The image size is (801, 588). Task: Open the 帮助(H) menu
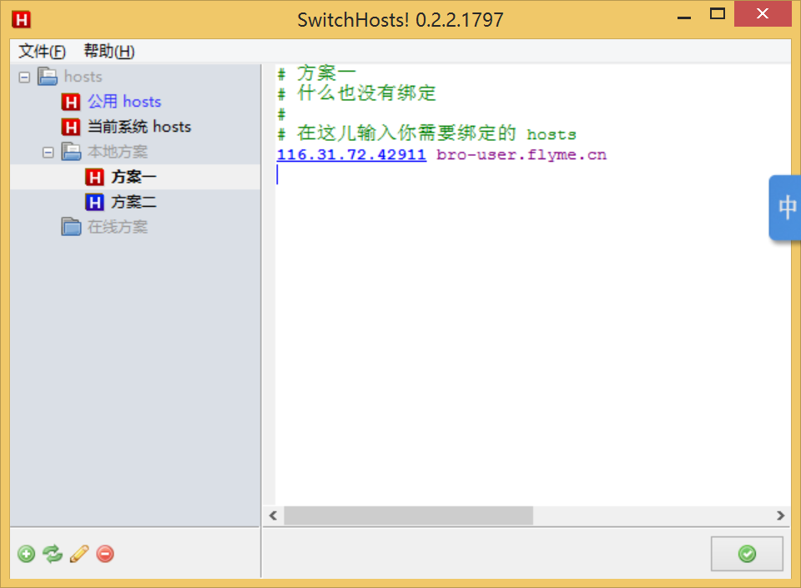108,51
